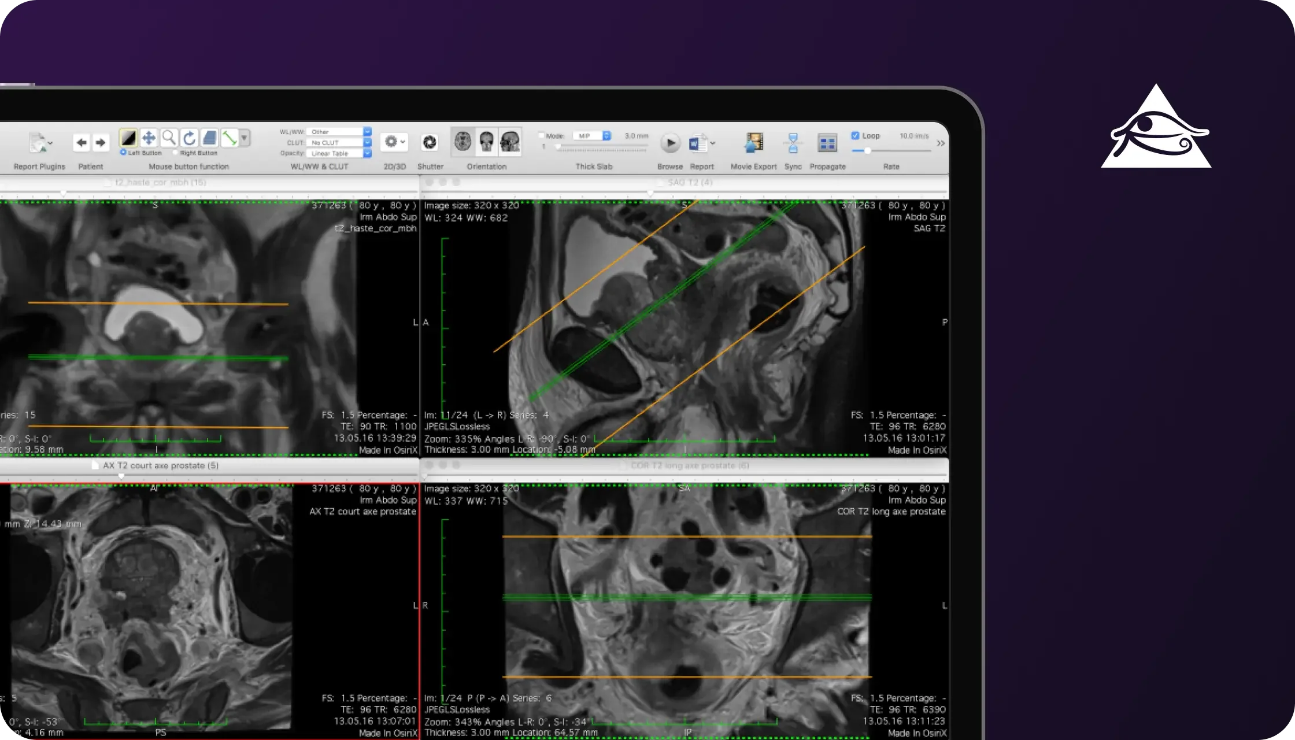Image resolution: width=1295 pixels, height=740 pixels.
Task: Switch to sagittal orientation view
Action: [x=510, y=141]
